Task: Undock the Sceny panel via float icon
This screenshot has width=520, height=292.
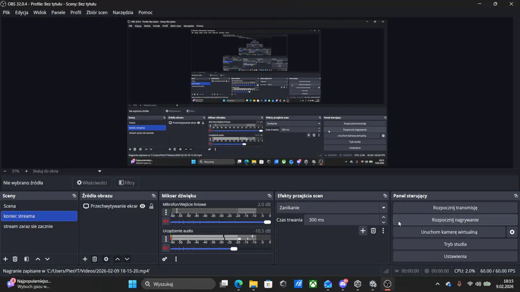Action: coord(75,196)
